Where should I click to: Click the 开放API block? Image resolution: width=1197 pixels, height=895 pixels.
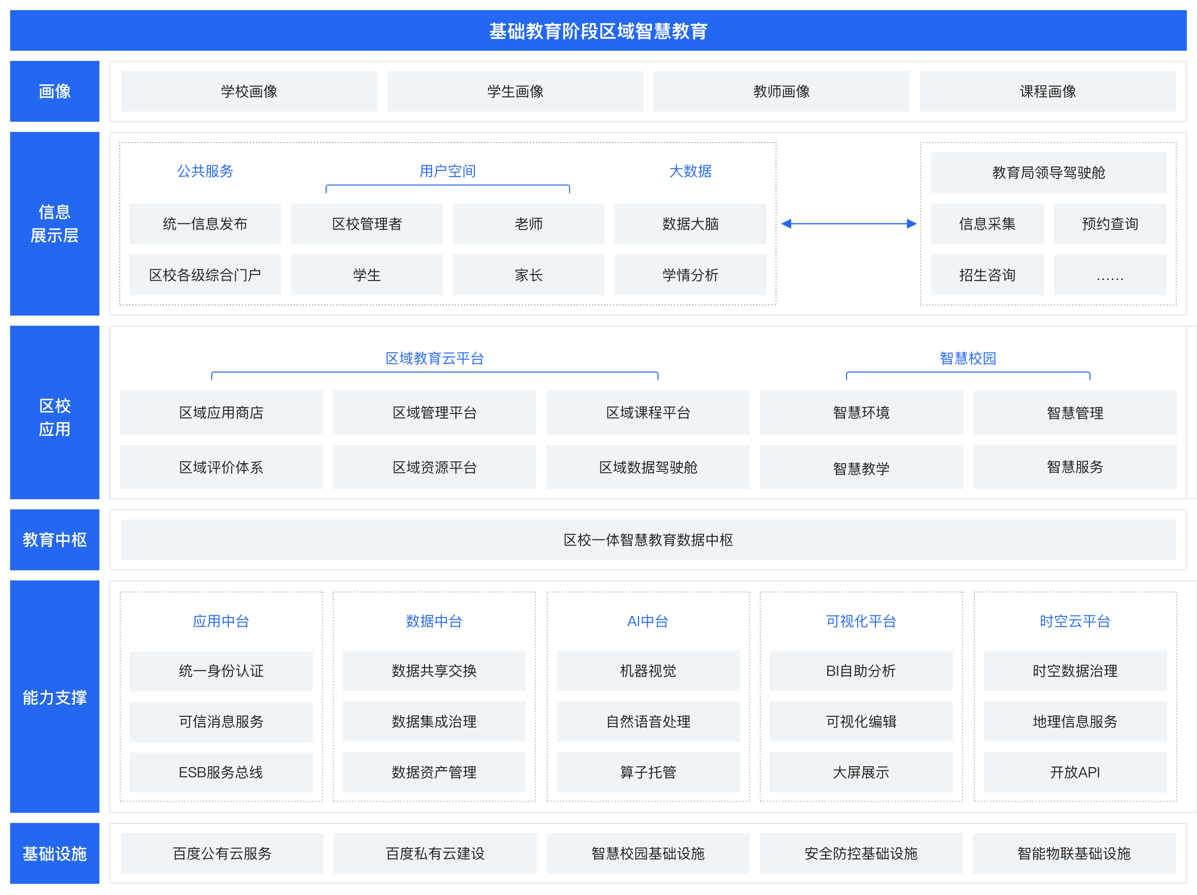(x=1075, y=772)
